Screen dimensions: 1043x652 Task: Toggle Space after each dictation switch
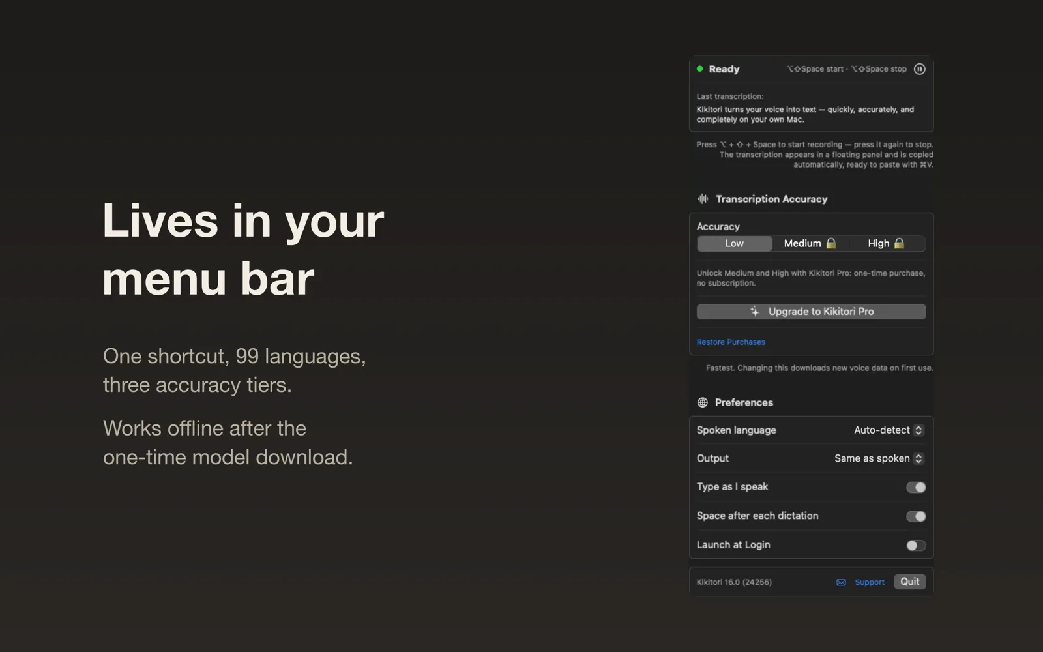(916, 516)
